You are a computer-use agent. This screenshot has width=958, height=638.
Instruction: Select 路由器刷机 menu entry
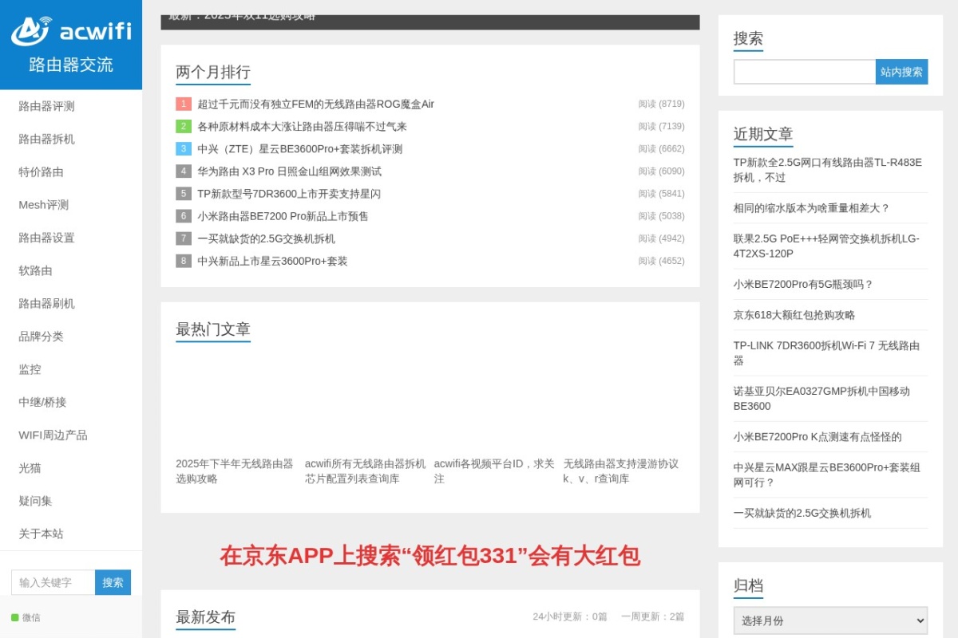[46, 304]
